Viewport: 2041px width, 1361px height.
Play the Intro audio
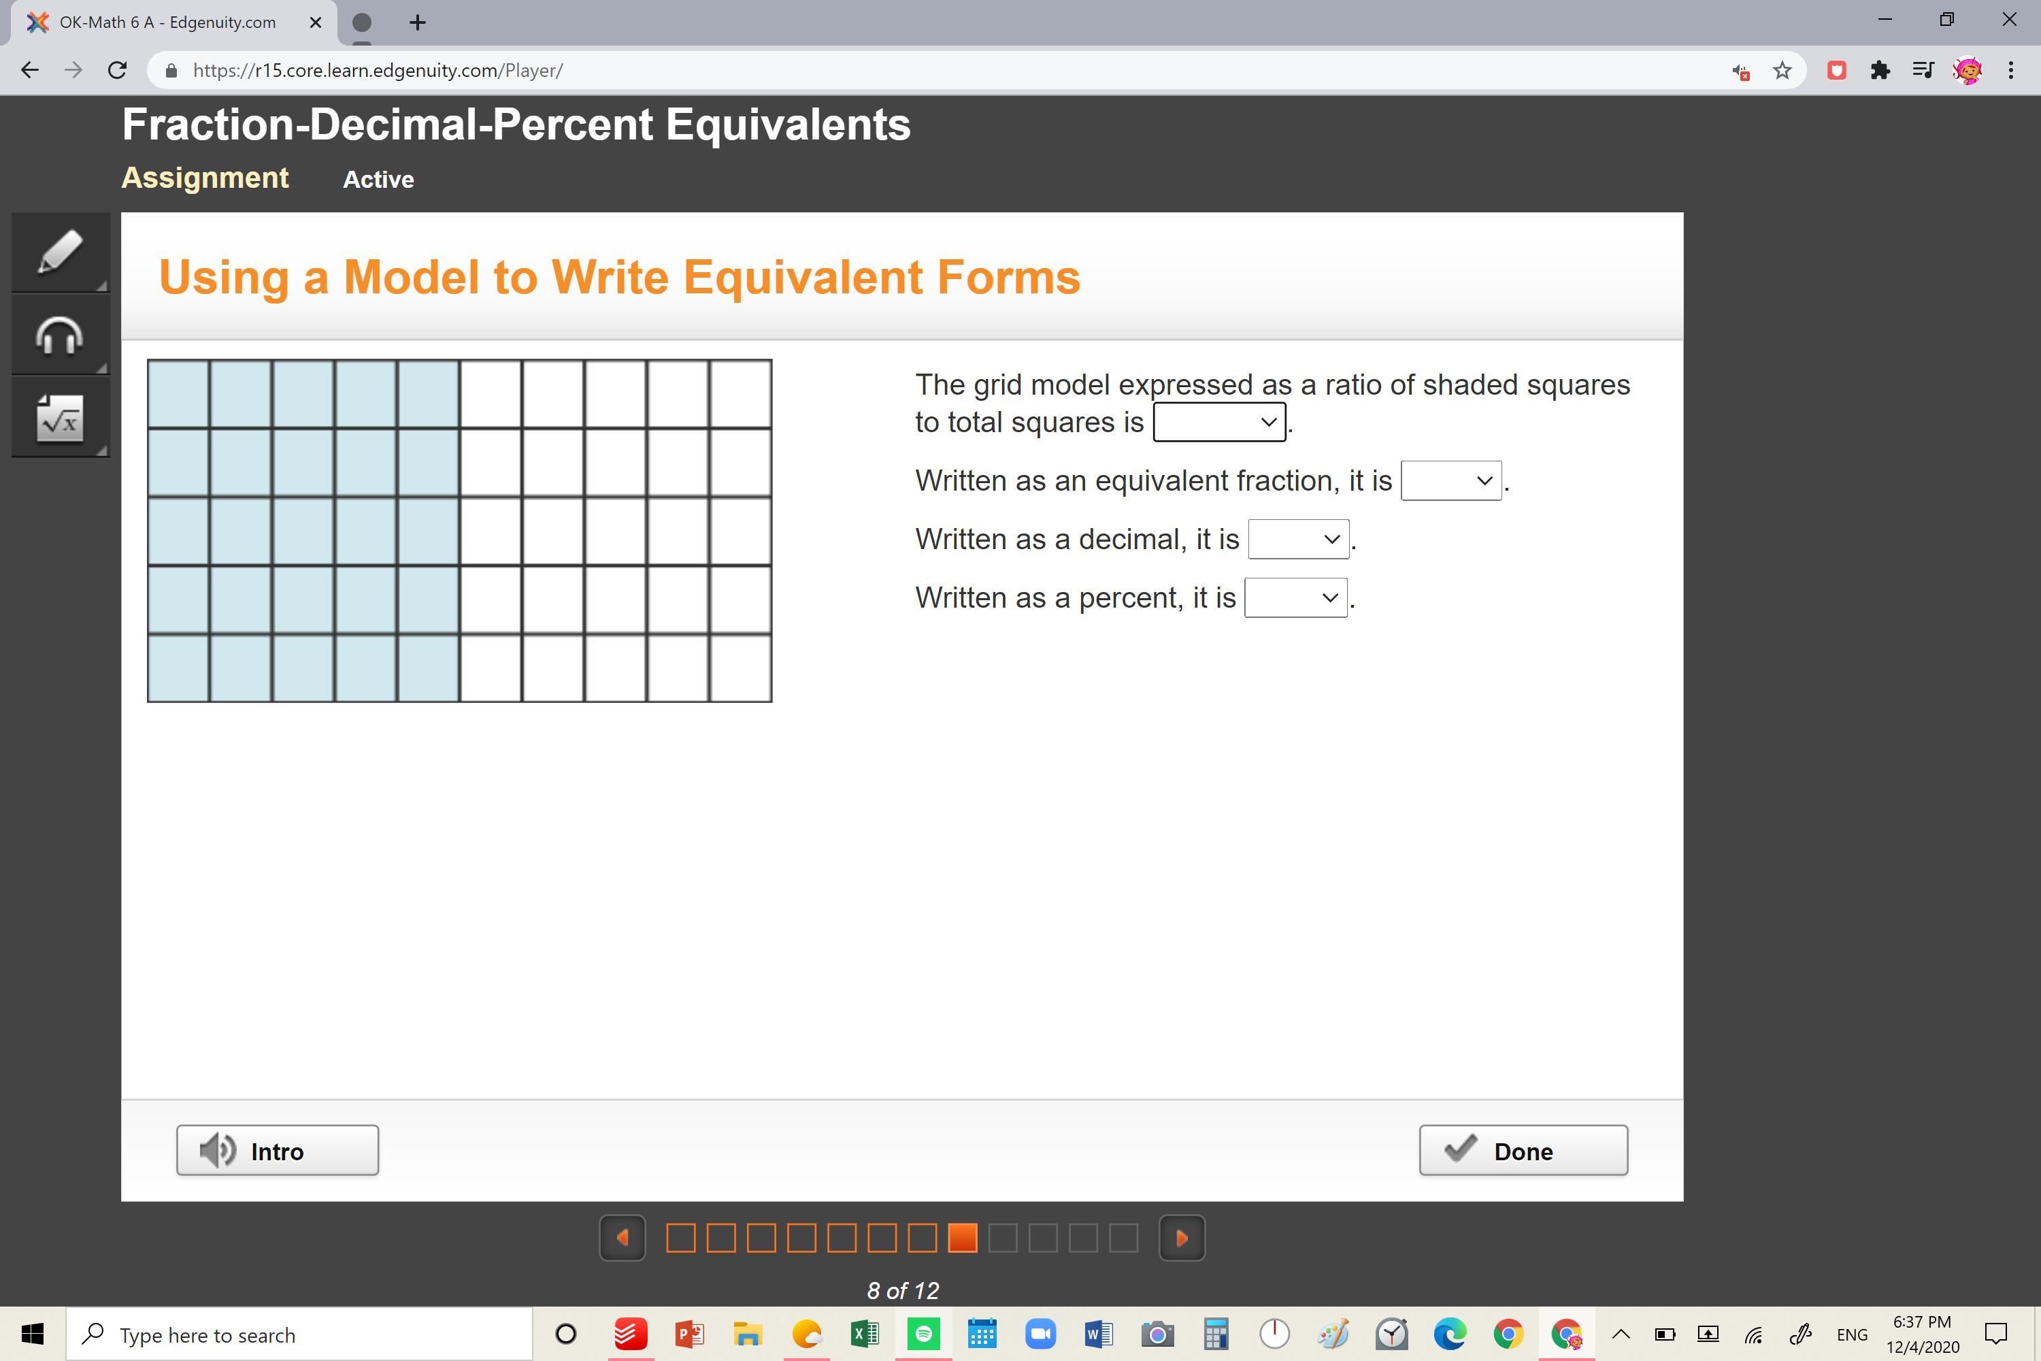point(277,1151)
